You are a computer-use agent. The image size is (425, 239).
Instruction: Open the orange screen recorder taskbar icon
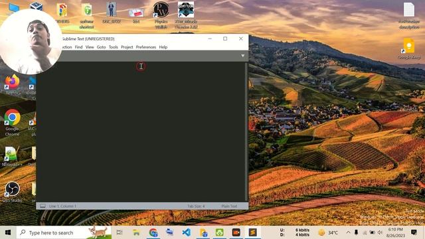[x=236, y=232]
